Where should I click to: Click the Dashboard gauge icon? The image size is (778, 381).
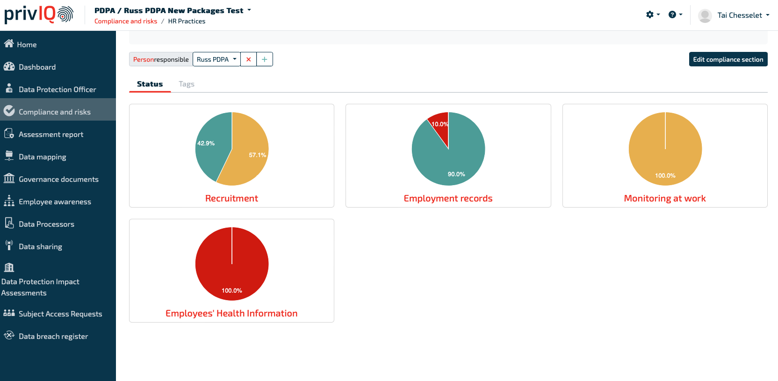tap(9, 66)
